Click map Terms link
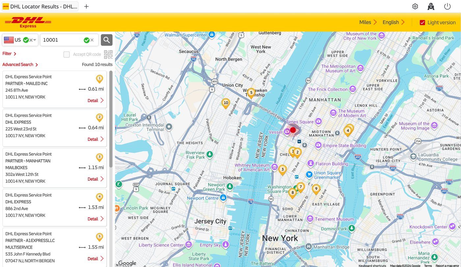Screen dimensions: 461x267 pyautogui.click(x=428, y=265)
